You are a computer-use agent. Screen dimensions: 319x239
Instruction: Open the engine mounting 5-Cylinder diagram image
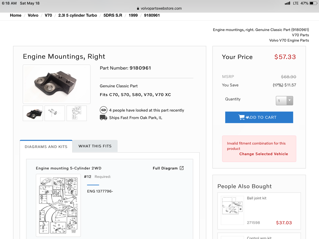coord(58,205)
